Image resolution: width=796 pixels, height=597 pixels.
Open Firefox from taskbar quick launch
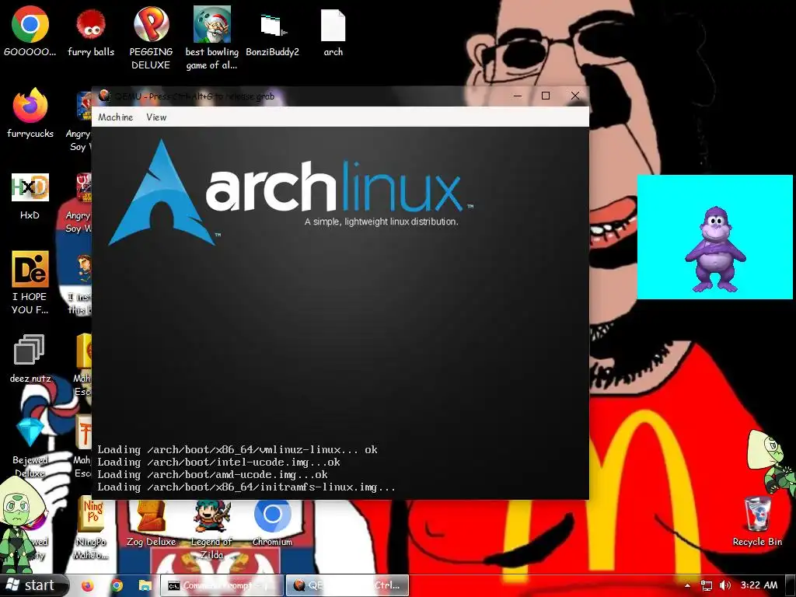(x=88, y=585)
